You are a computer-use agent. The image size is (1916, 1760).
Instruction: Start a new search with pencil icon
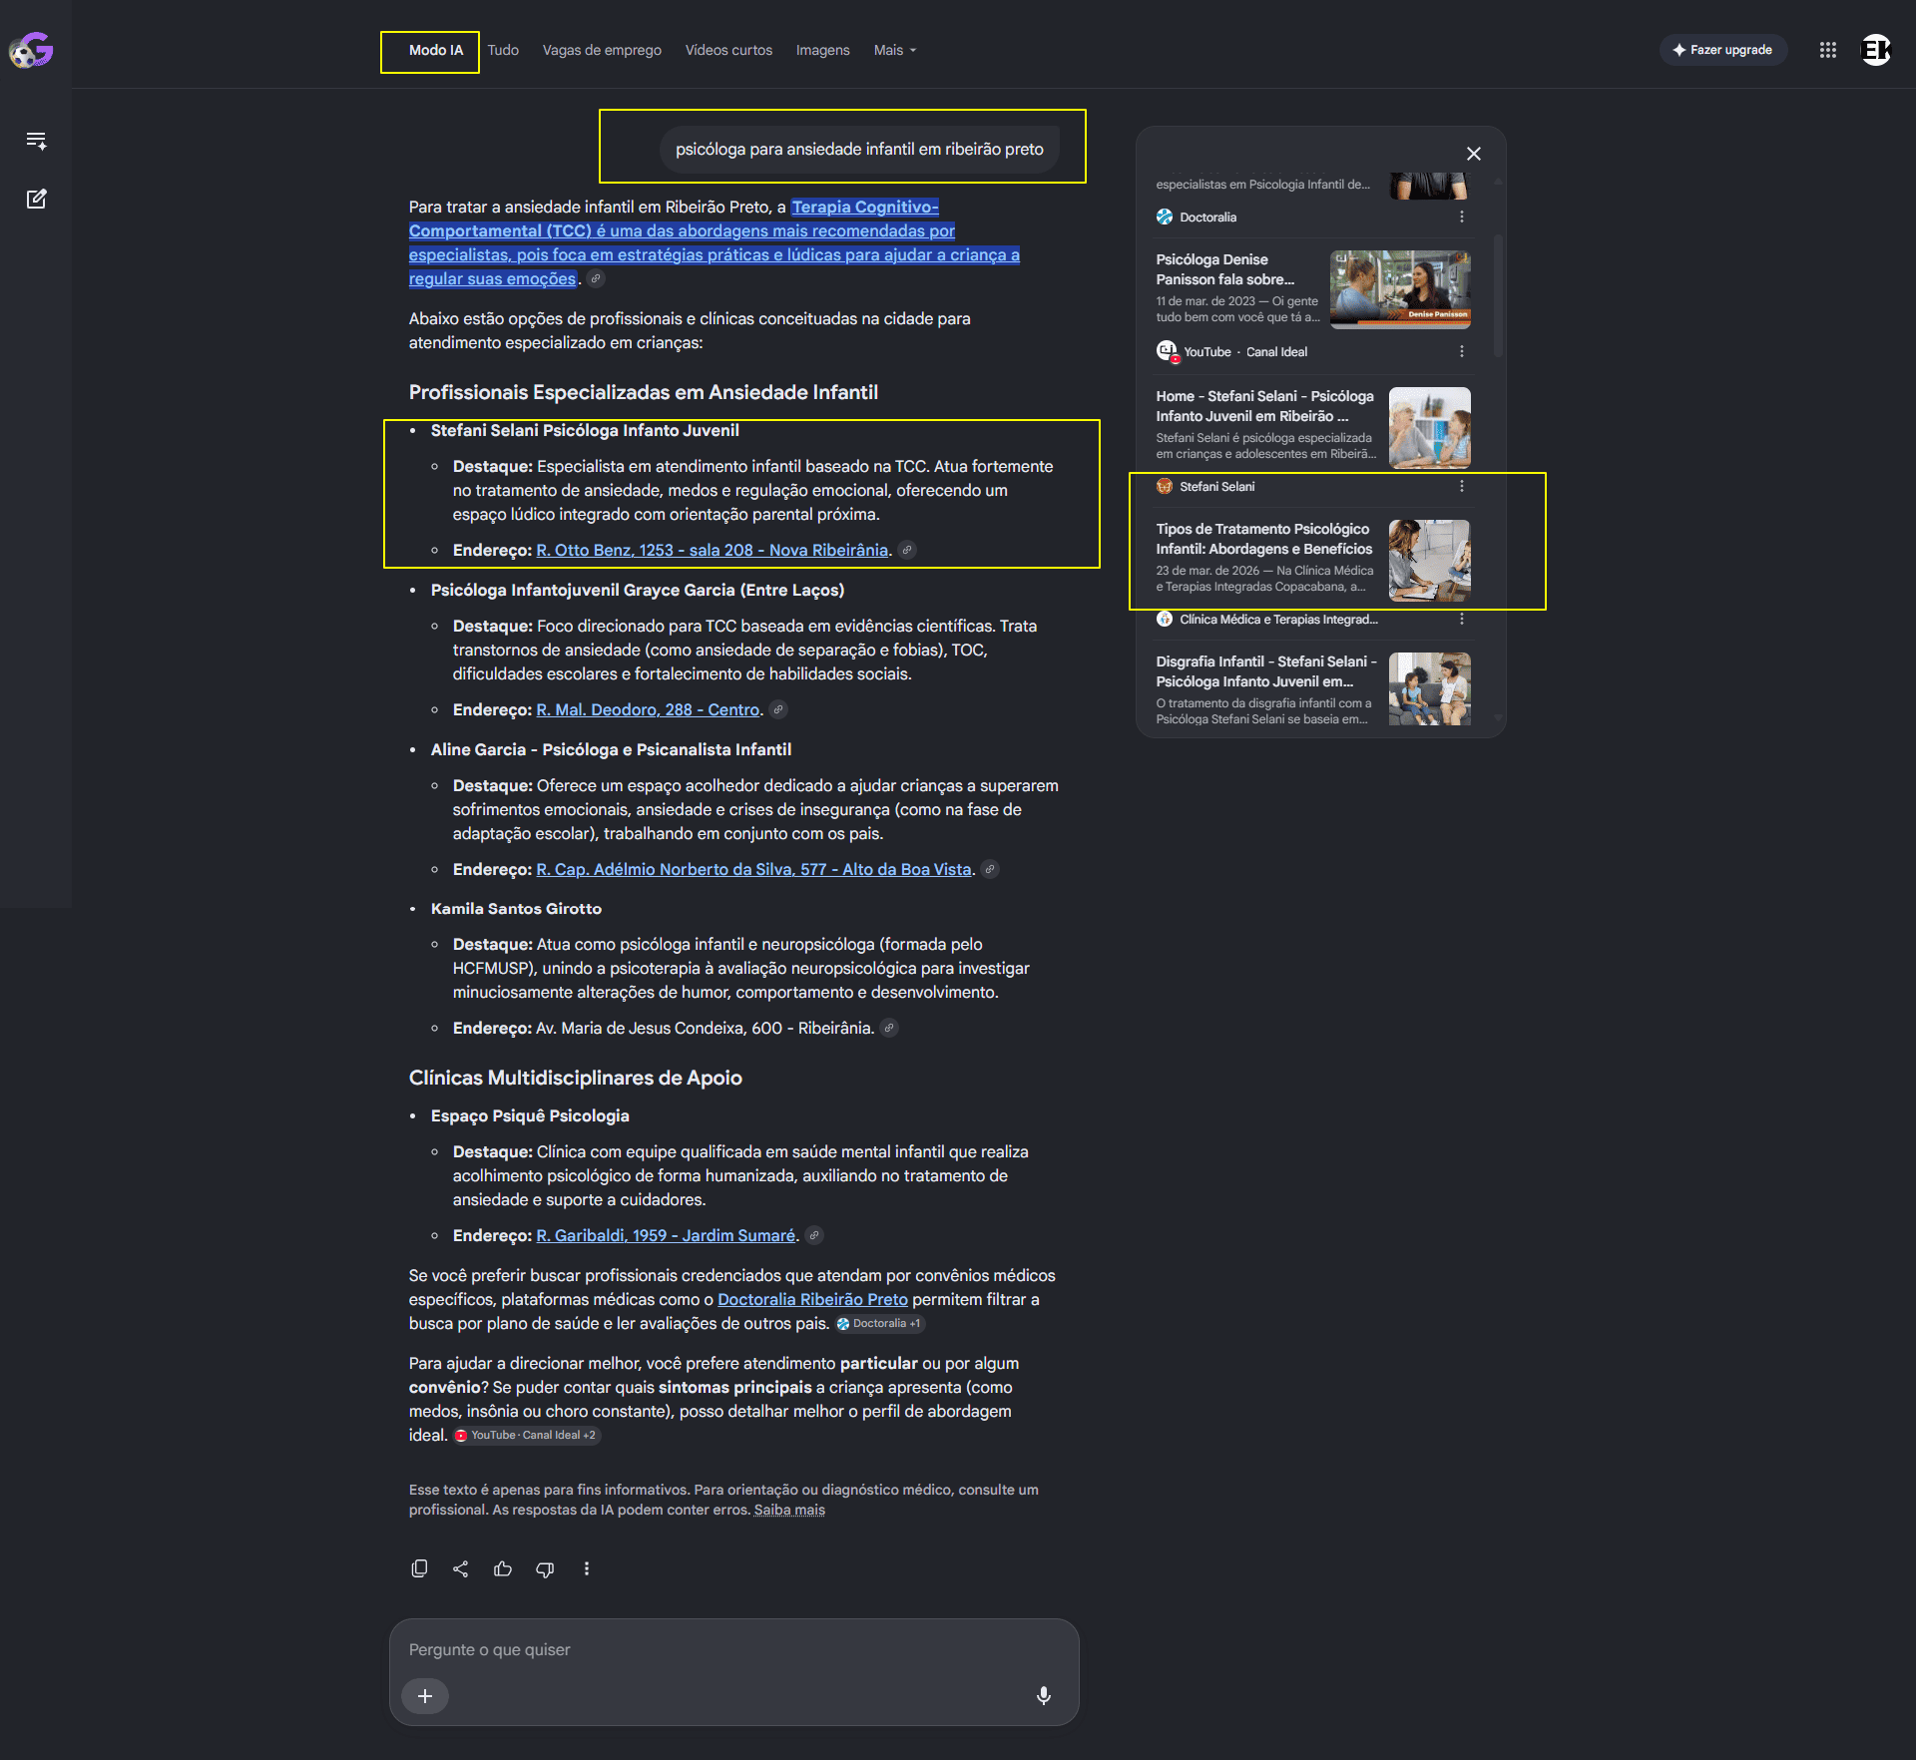tap(37, 199)
